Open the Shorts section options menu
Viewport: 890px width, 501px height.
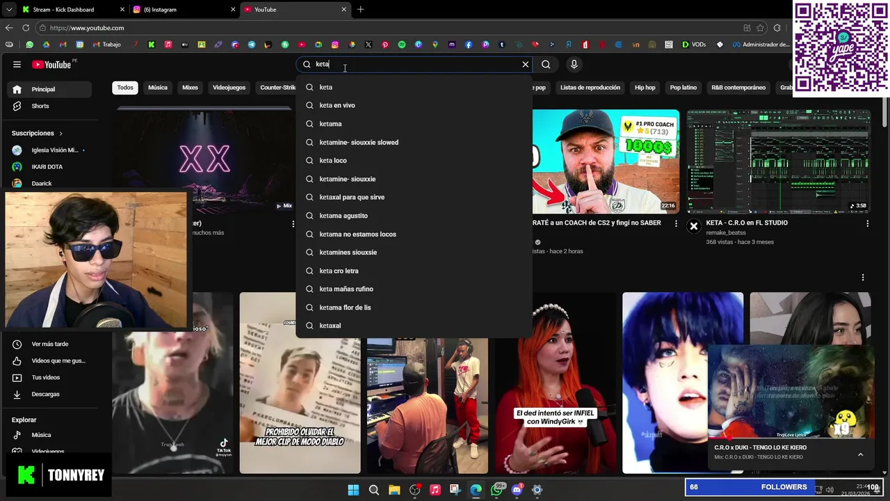(x=863, y=277)
